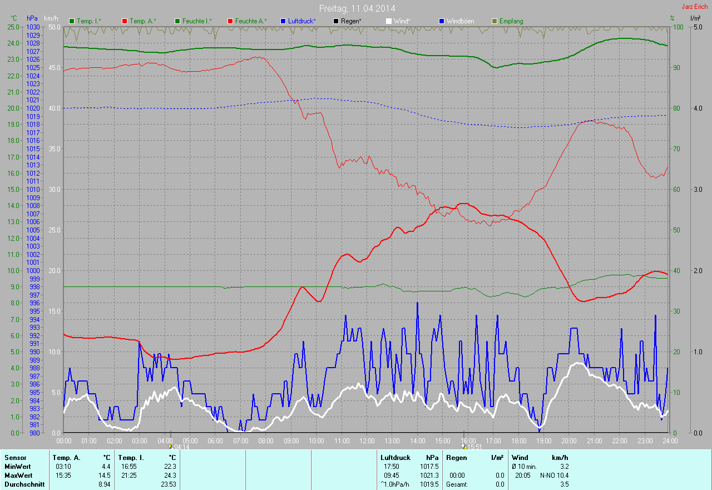Click the 'hPa' unit label above the pressure axis
This screenshot has height=490, width=712.
point(32,18)
